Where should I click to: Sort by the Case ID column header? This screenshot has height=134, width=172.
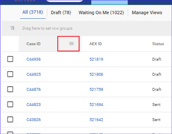tap(34, 44)
